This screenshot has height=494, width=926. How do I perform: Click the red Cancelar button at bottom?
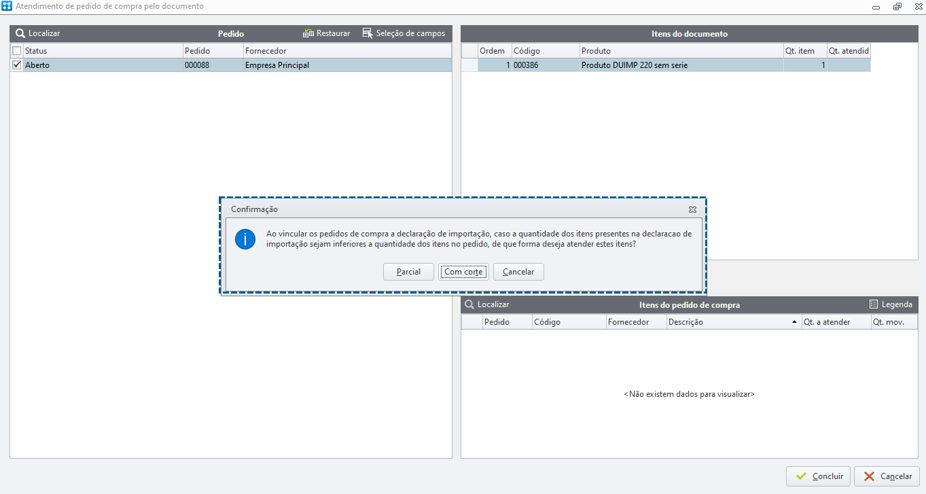coord(887,476)
